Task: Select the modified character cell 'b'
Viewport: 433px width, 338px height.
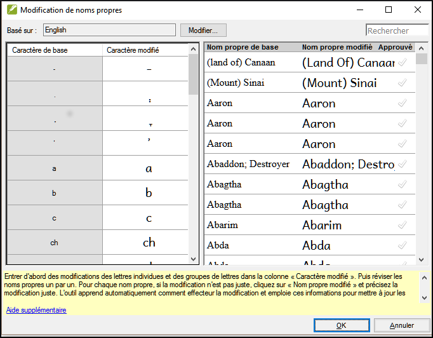Action: [145, 193]
